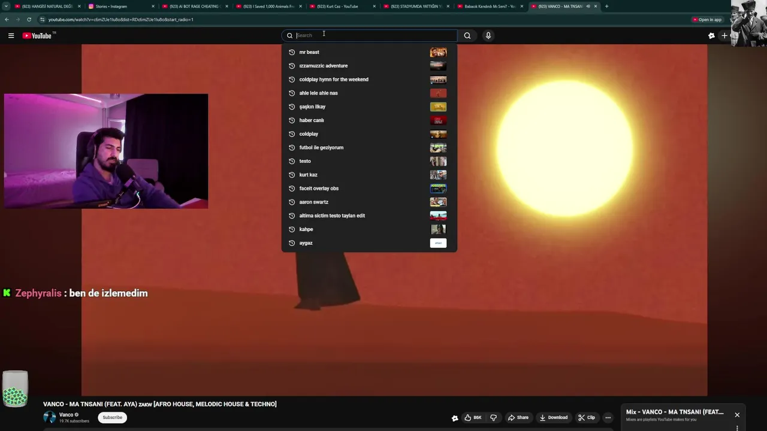The height and width of the screenshot is (431, 767).
Task: Go back in browser history
Action: pyautogui.click(x=7, y=19)
